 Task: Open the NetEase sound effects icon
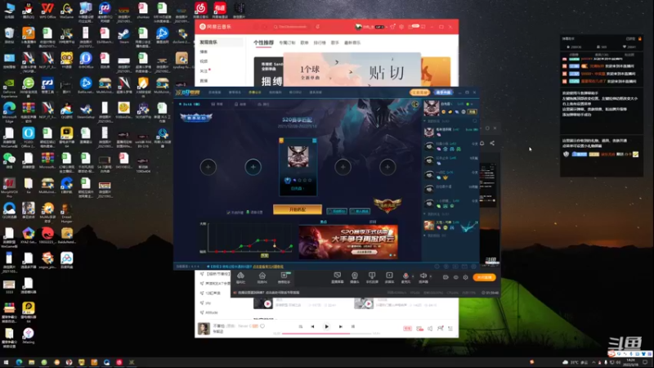pos(419,329)
